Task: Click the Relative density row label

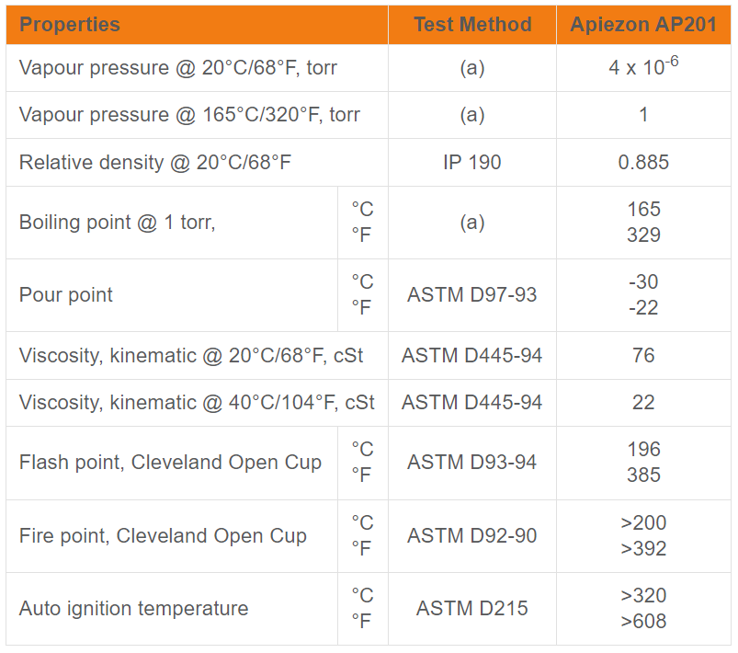Action: [155, 163]
